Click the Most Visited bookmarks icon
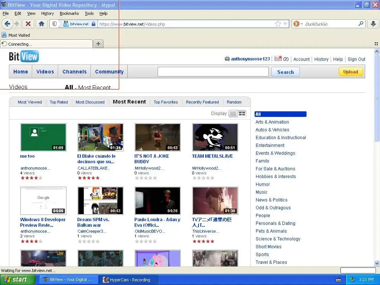 tap(4, 35)
